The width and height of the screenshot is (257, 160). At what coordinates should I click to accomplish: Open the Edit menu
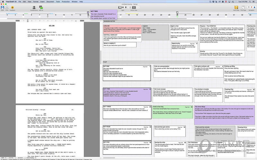click(24, 2)
